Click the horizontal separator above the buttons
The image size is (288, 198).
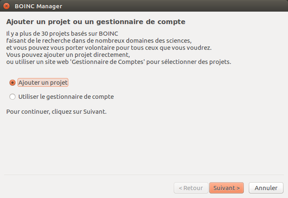click(x=144, y=175)
